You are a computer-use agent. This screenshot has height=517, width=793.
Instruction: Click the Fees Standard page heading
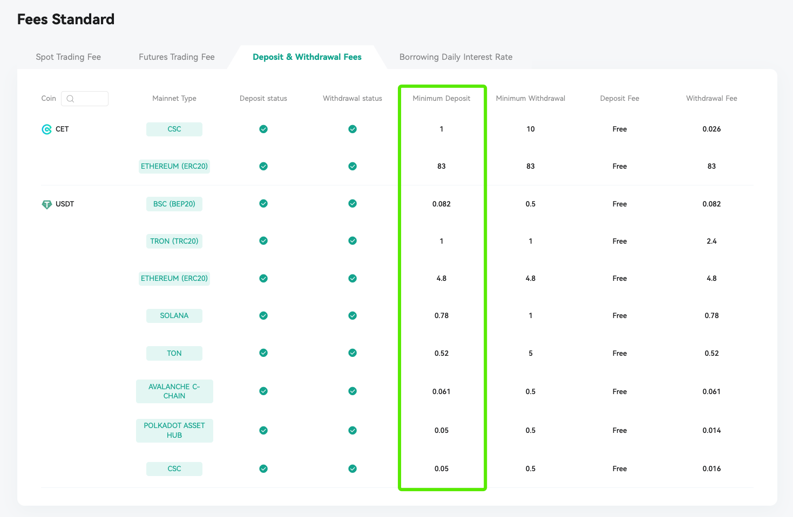point(66,19)
